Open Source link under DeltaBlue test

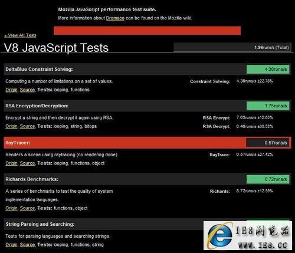coord(27,90)
